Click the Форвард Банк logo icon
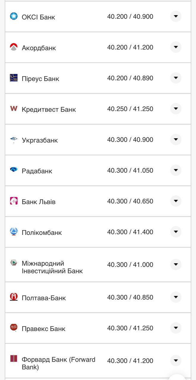The width and height of the screenshot is (196, 380). click(x=13, y=361)
